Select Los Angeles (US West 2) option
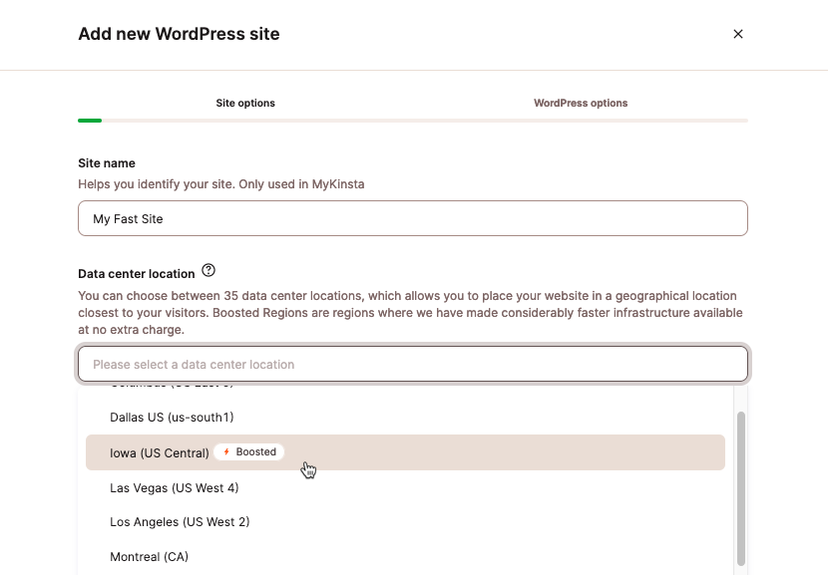The width and height of the screenshot is (828, 575). pos(180,522)
